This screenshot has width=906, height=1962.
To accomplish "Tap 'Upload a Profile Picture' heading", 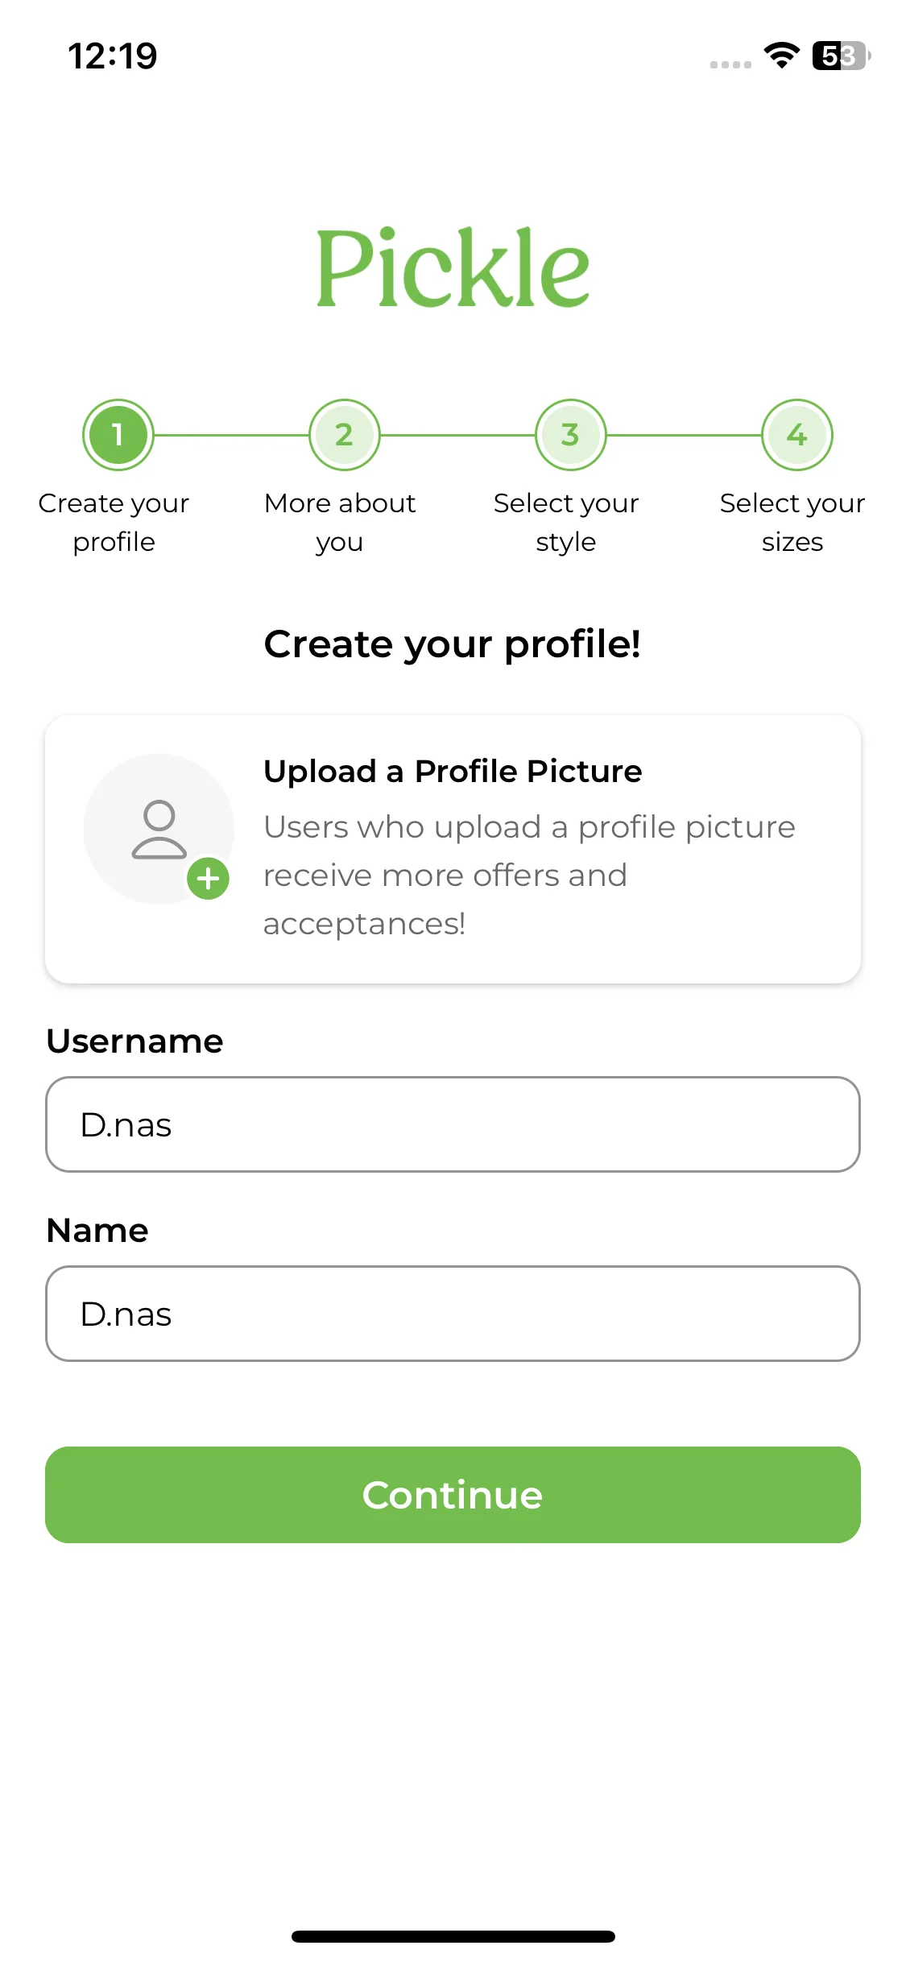I will click(453, 772).
